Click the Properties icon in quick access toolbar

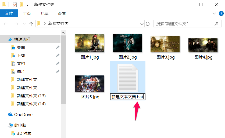click(x=15, y=5)
